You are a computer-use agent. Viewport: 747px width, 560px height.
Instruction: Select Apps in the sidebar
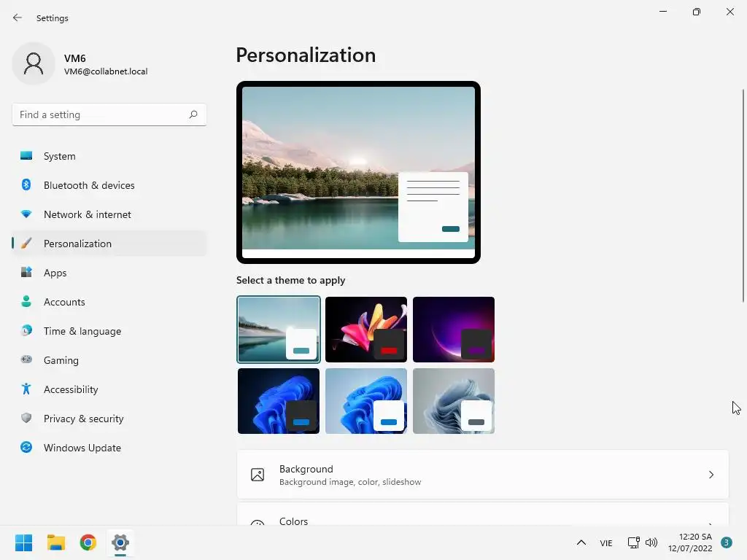[x=109, y=273]
